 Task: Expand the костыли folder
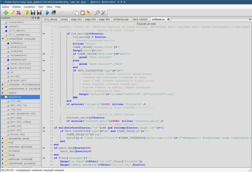(3, 151)
